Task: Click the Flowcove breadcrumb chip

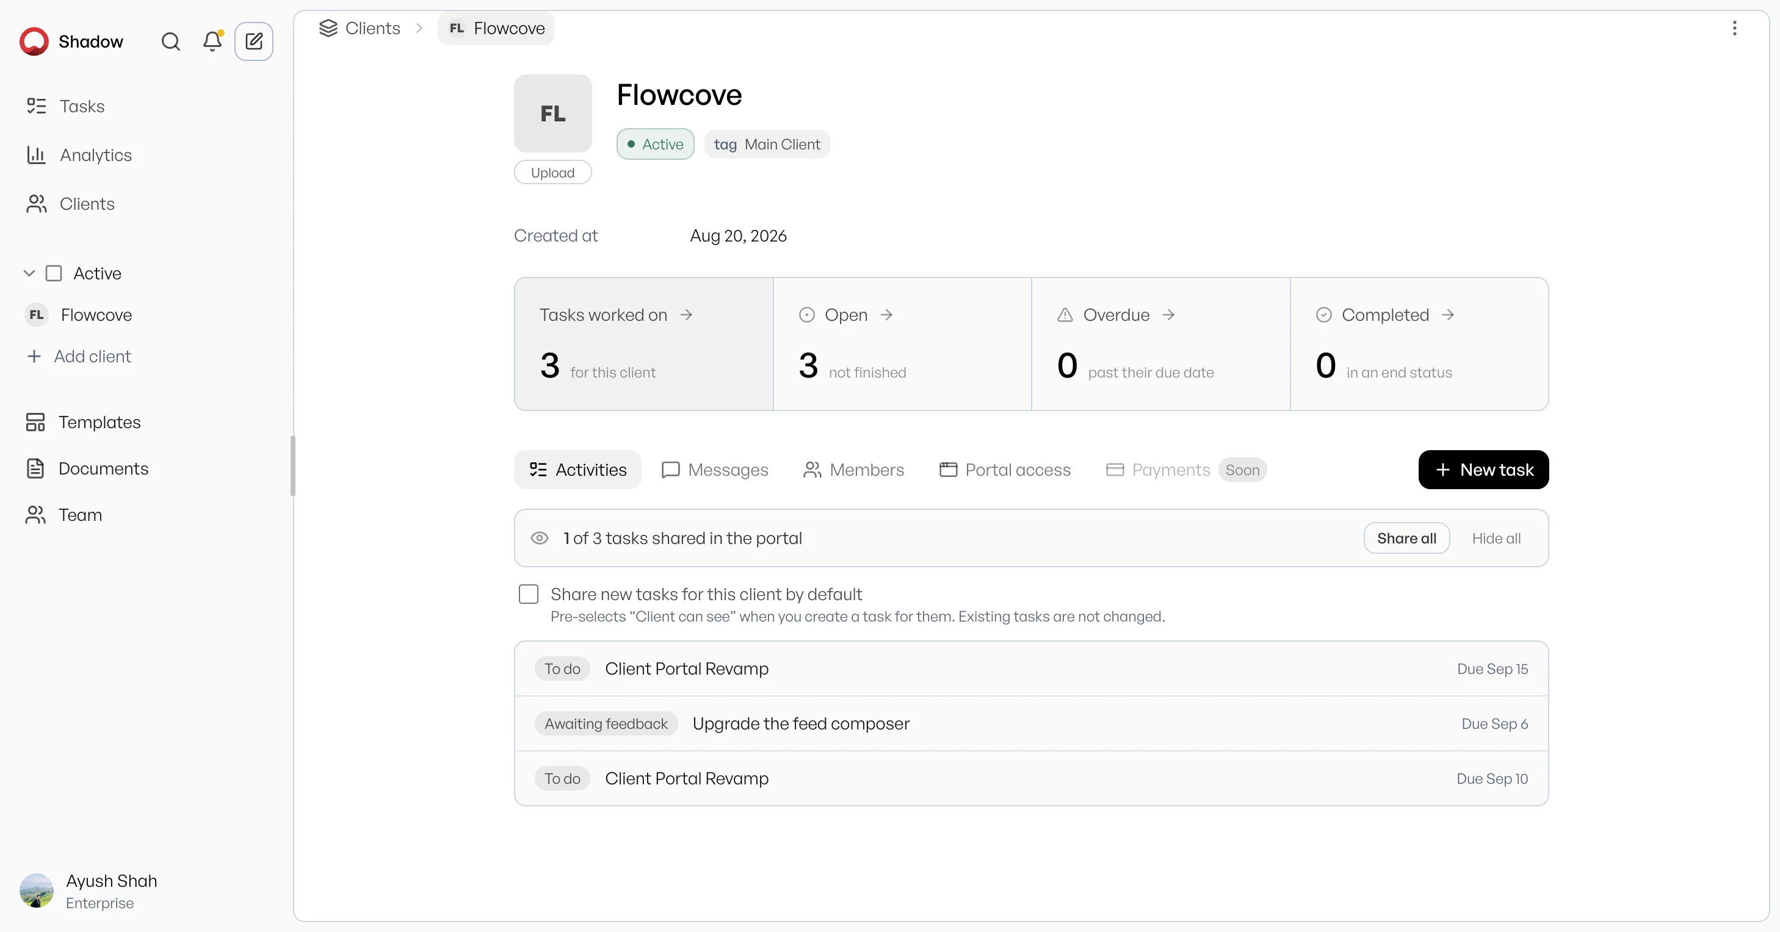Action: [x=496, y=28]
